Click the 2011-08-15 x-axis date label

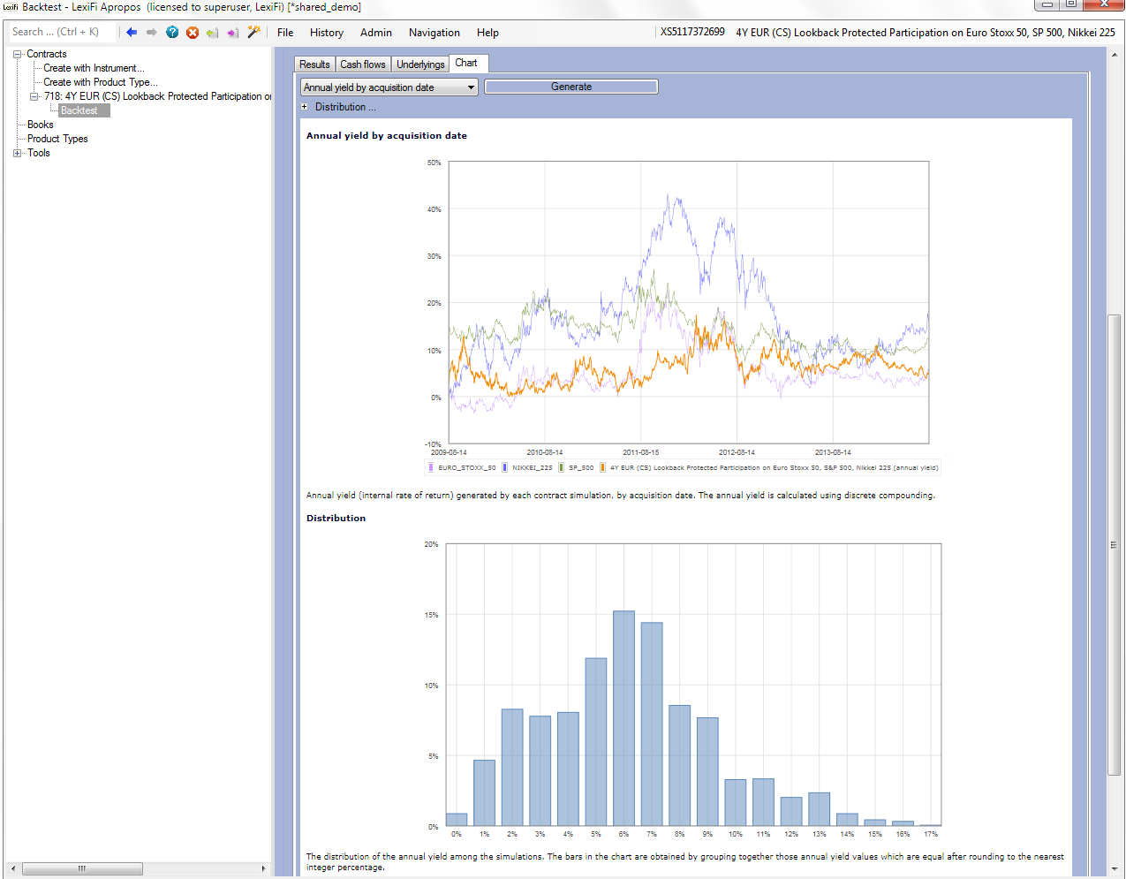point(641,452)
